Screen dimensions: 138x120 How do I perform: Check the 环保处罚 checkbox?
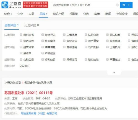pos(64,59)
